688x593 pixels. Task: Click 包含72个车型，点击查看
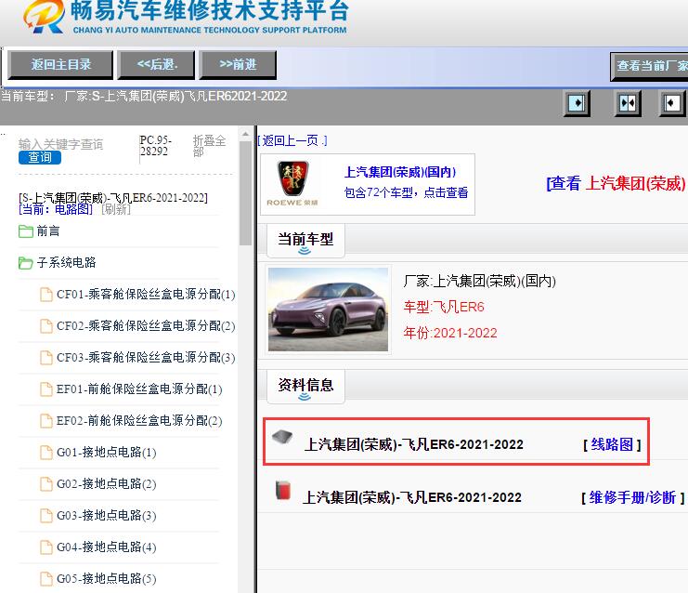tap(407, 192)
